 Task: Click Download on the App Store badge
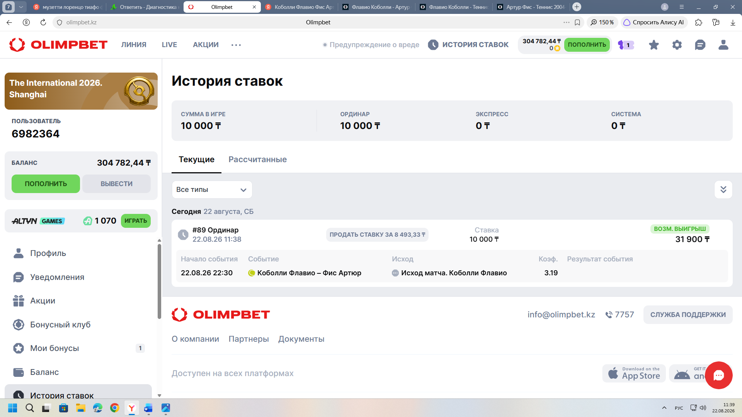coord(634,373)
